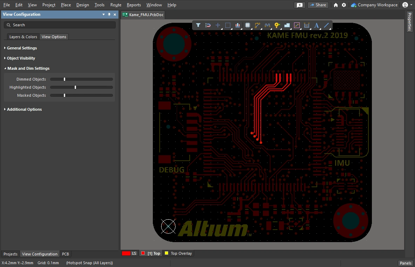Click the Highlighted Objects slider handle

coord(75,87)
